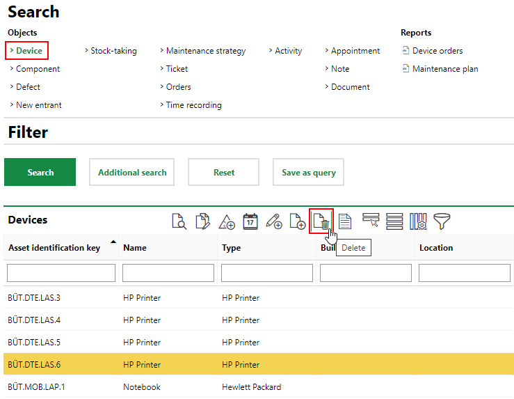Screen dimensions: 514x399
Task: Click the row selection cursor icon
Action: coord(370,221)
